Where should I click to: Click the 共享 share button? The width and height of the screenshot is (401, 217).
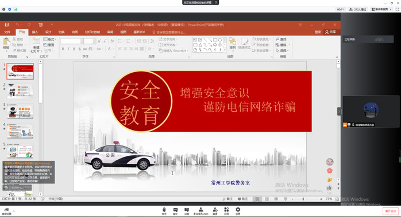(330, 32)
